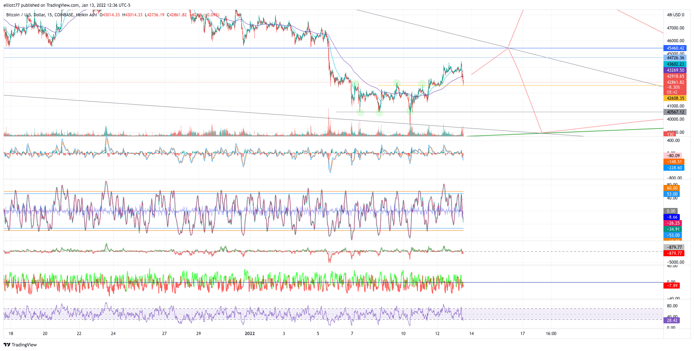
Task: Select the -148.51 orange indicator value
Action: pyautogui.click(x=674, y=162)
